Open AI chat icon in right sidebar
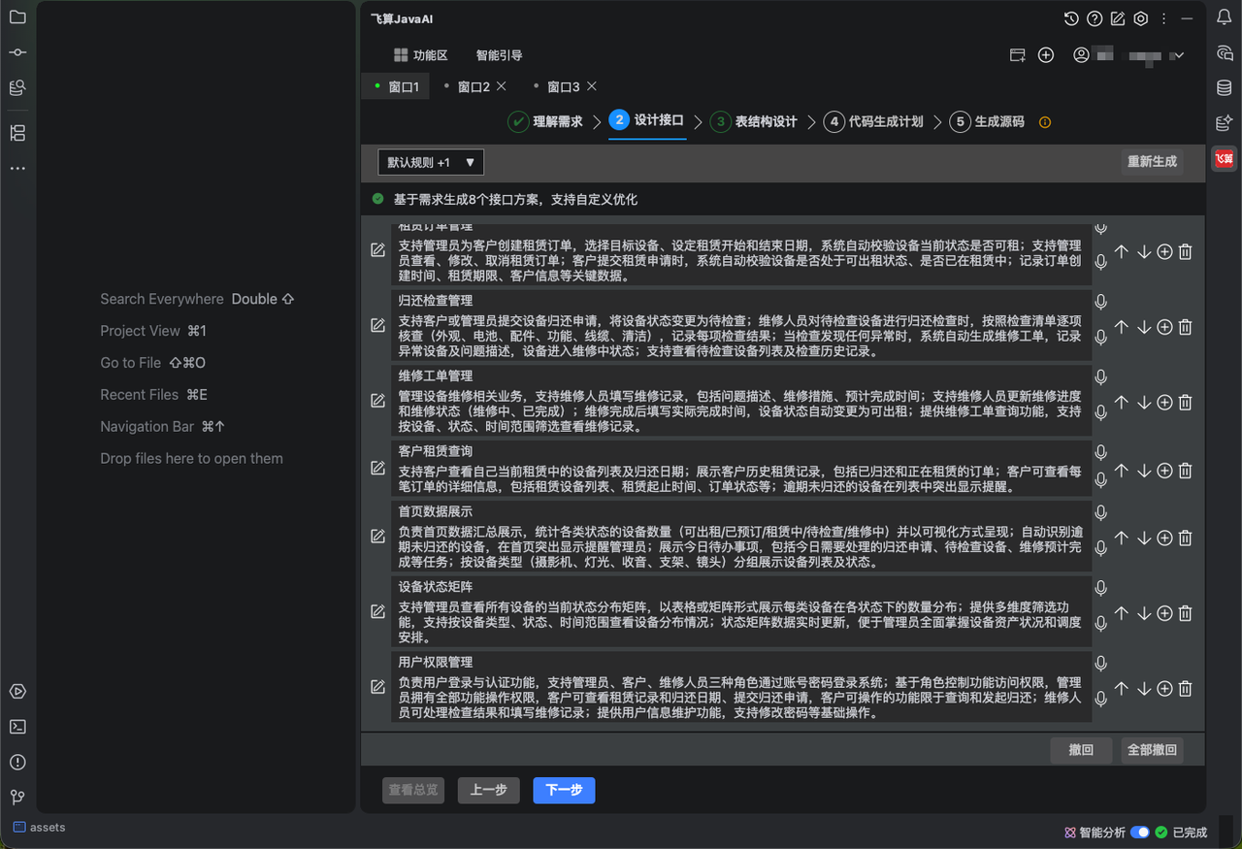Image resolution: width=1242 pixels, height=849 pixels. (1225, 53)
